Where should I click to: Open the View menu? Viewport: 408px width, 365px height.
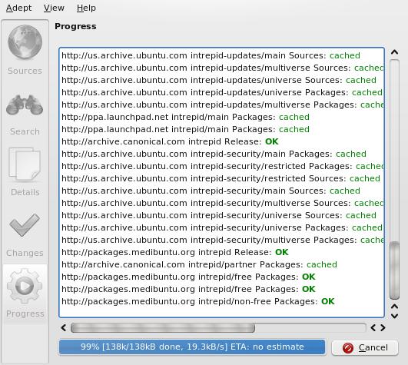(54, 8)
